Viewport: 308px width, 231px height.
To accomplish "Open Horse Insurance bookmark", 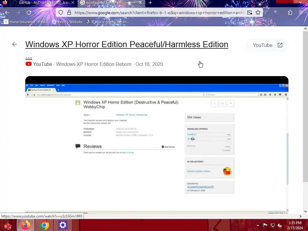I will coord(26,22).
